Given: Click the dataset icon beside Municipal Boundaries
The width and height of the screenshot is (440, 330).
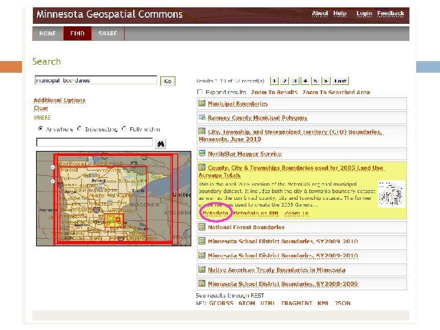Looking at the screenshot, I should (x=202, y=103).
